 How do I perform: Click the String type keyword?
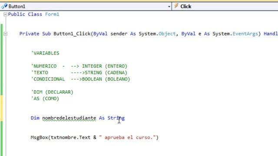pos(116,118)
